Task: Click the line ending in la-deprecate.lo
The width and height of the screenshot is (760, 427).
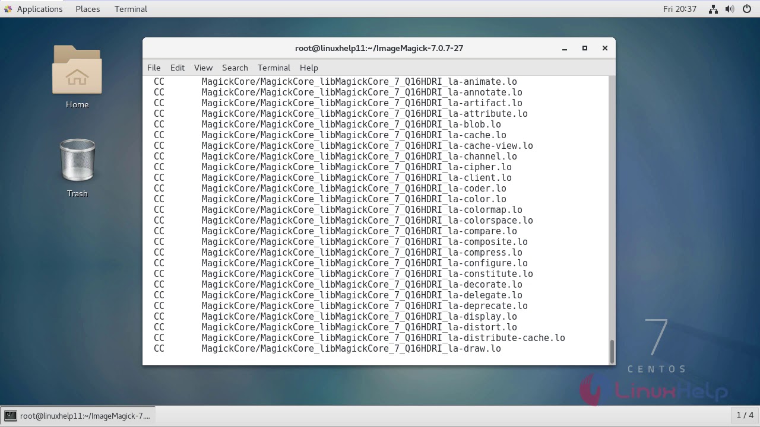Action: coord(341,306)
